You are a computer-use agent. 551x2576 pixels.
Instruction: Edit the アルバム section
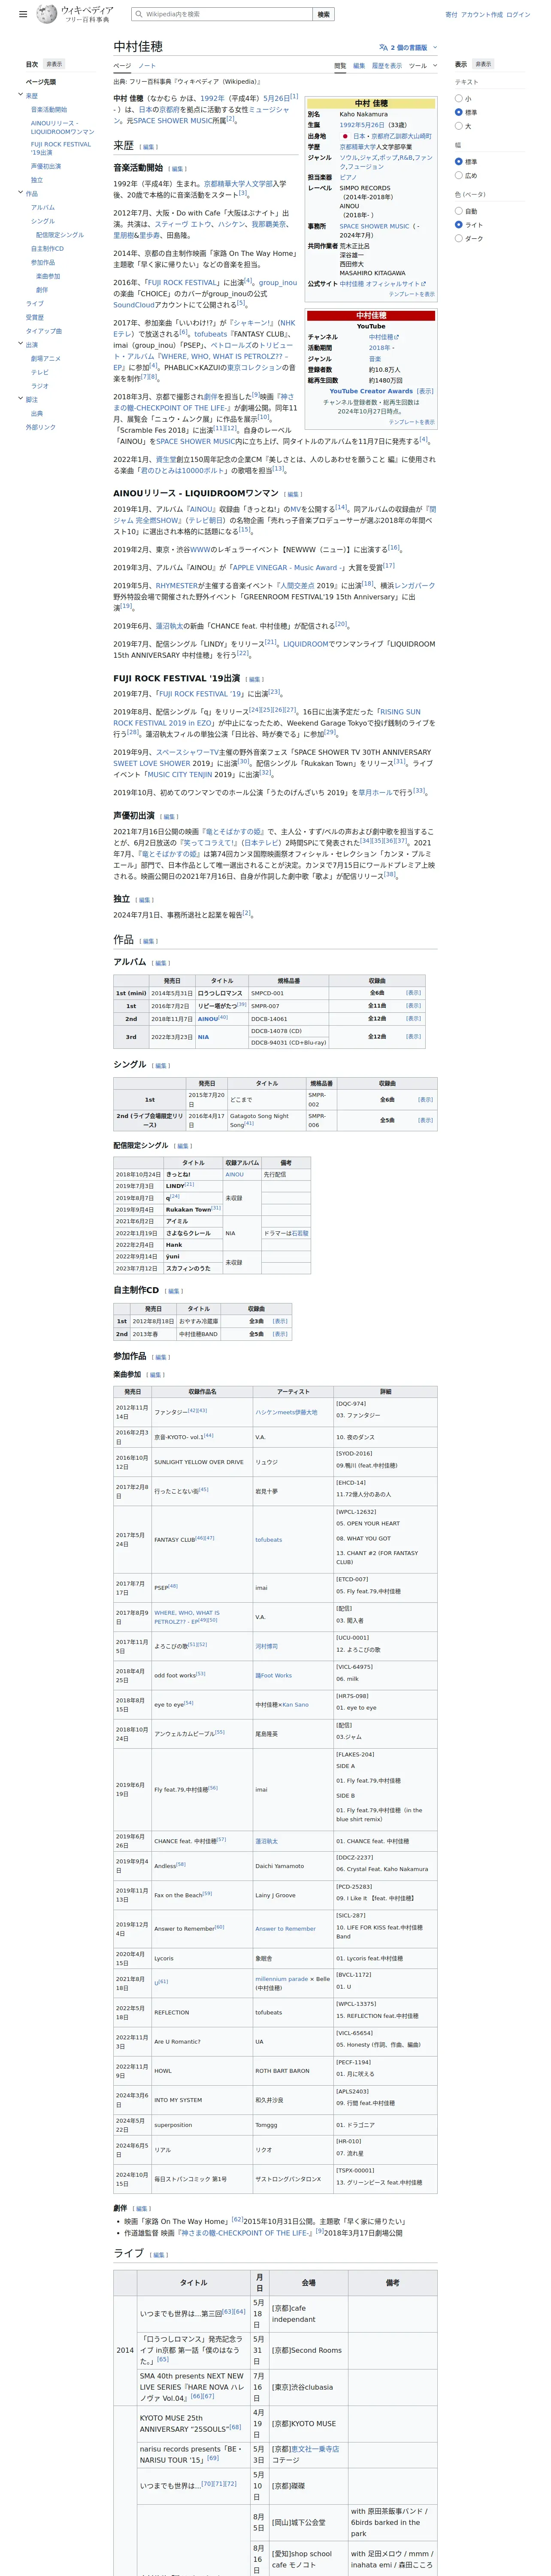[x=161, y=963]
